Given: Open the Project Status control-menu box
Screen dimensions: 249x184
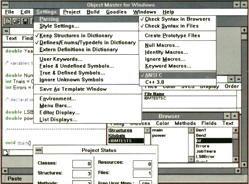Looking at the screenshot, I should click(x=38, y=150).
